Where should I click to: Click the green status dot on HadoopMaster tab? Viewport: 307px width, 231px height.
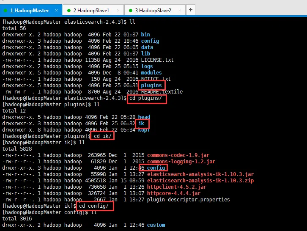point(5,11)
